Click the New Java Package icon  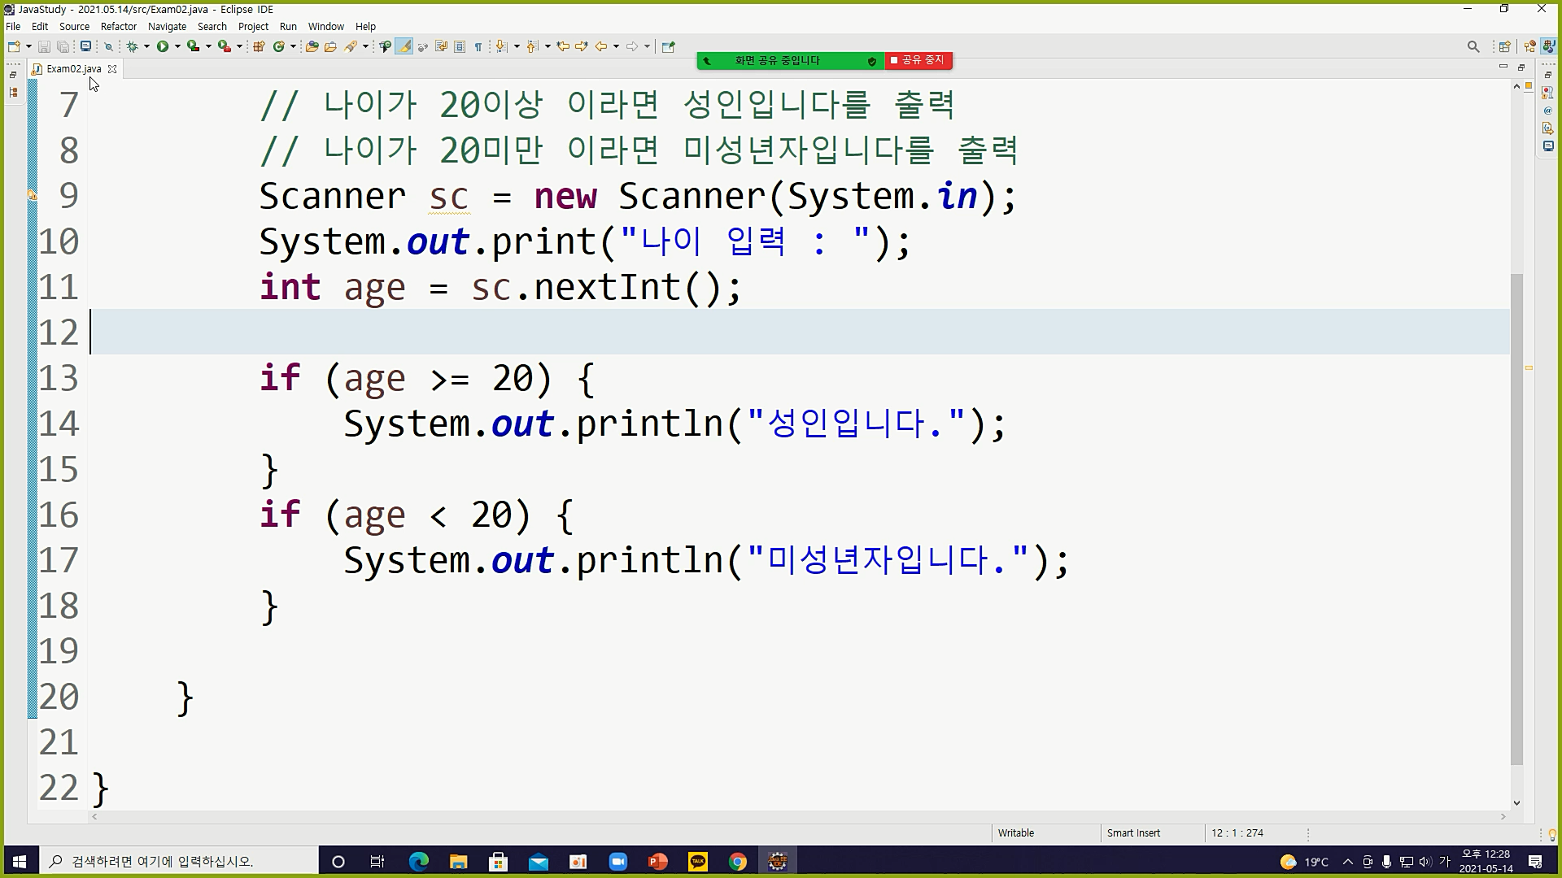point(259,46)
